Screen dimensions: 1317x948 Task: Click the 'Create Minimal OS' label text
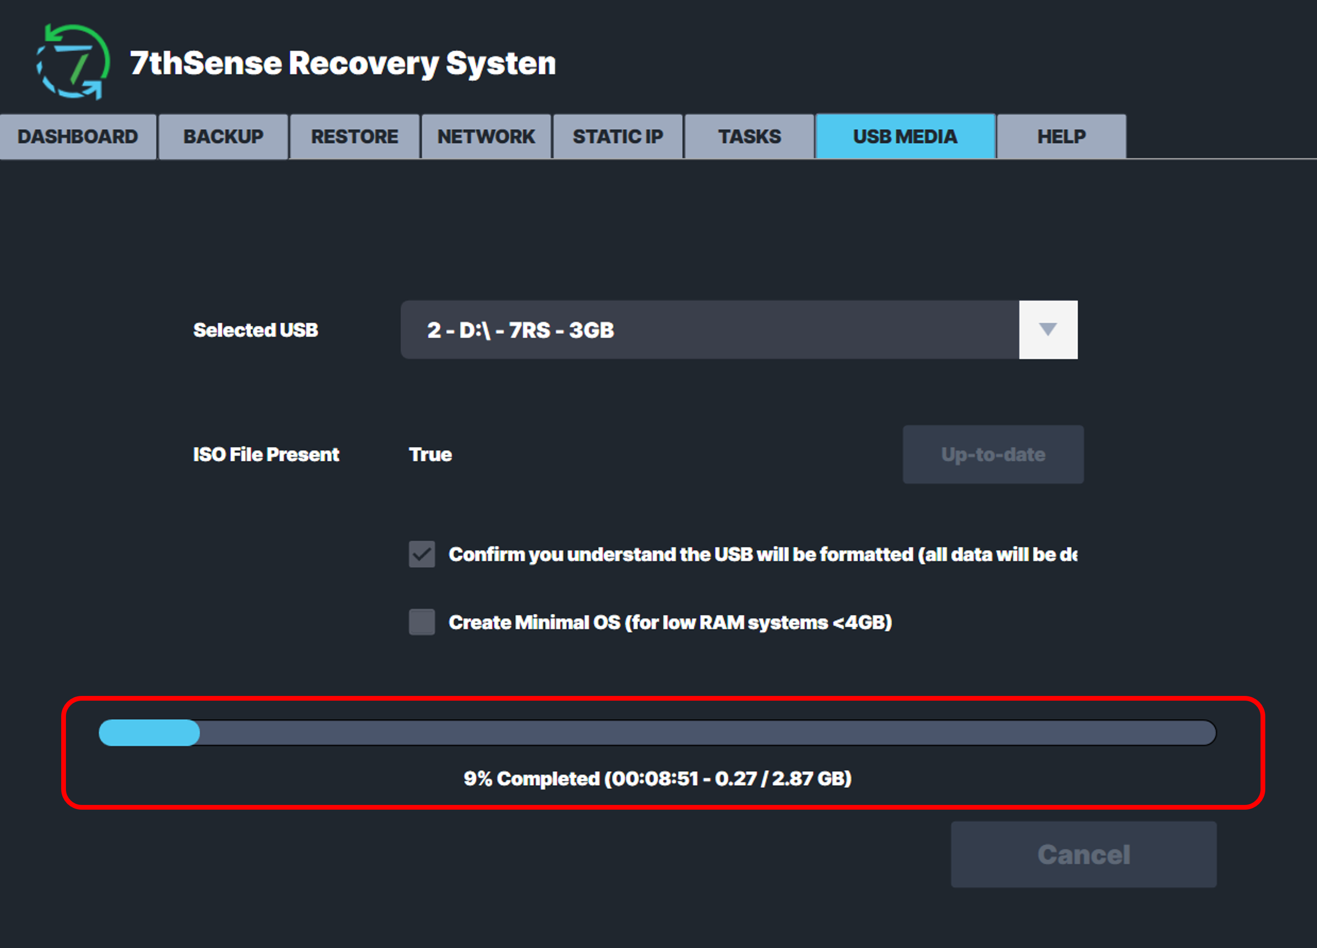coord(670,622)
